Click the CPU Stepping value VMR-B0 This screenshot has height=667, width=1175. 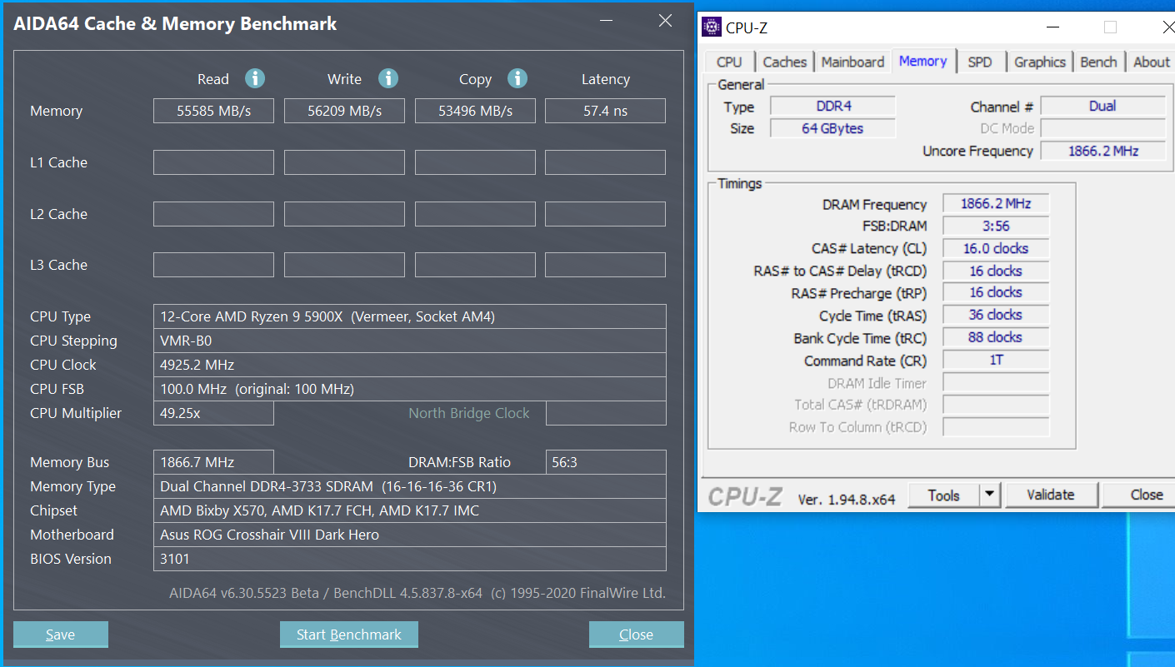[410, 341]
